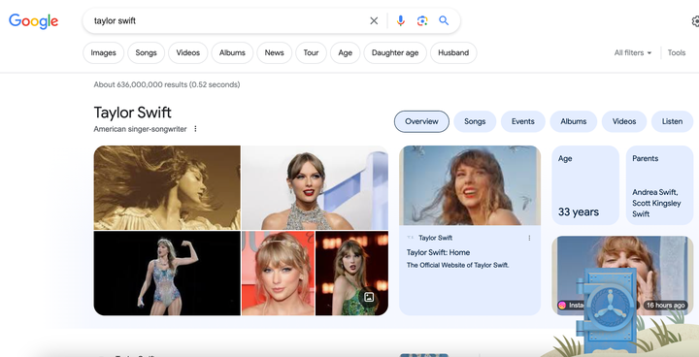Click About 636,000,000 results text
The image size is (699, 357).
(167, 84)
